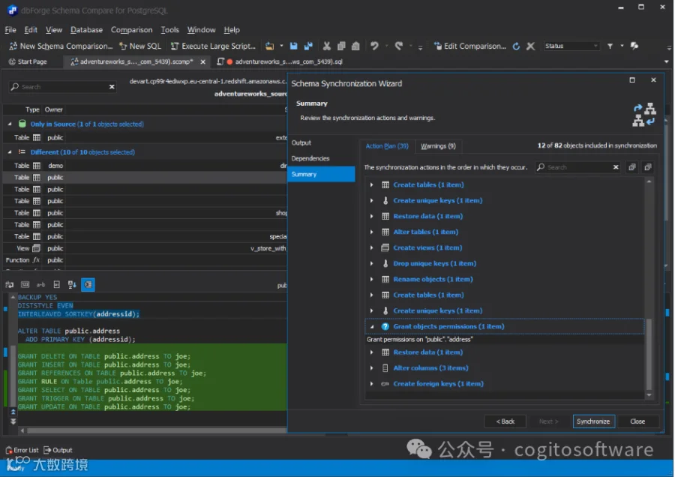Collapse the Only in Source group

point(10,124)
